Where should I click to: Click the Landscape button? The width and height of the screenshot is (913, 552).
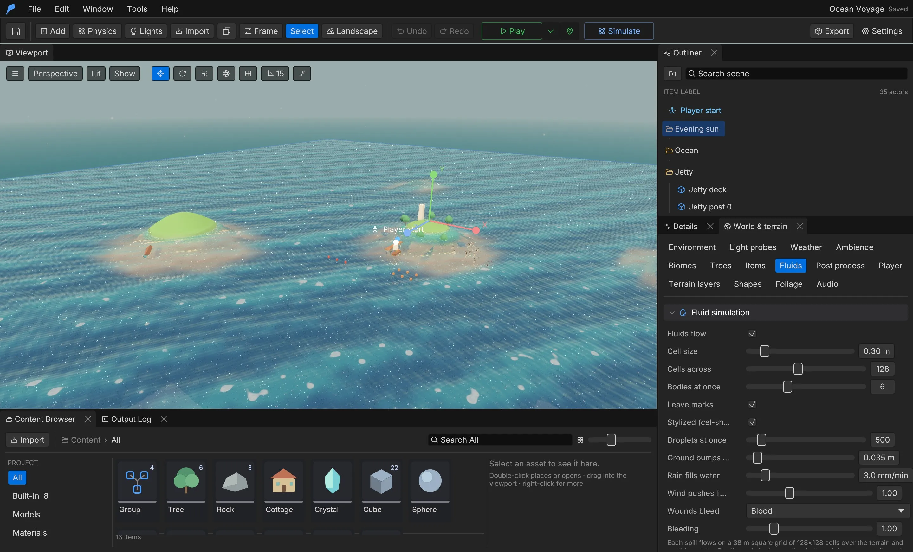(x=352, y=31)
